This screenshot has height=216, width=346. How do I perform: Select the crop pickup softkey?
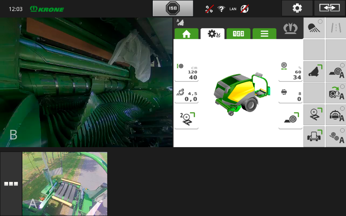314,72
